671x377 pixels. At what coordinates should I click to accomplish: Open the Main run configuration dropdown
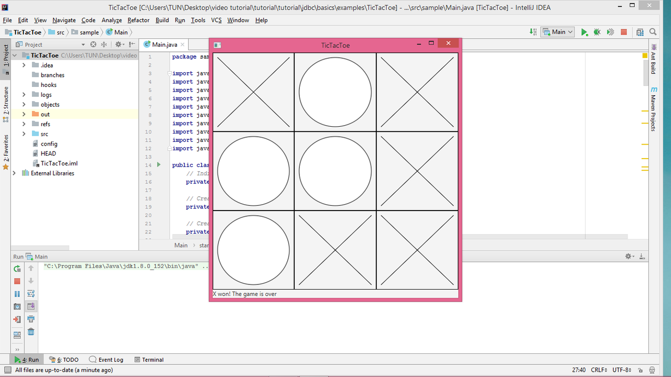[558, 32]
